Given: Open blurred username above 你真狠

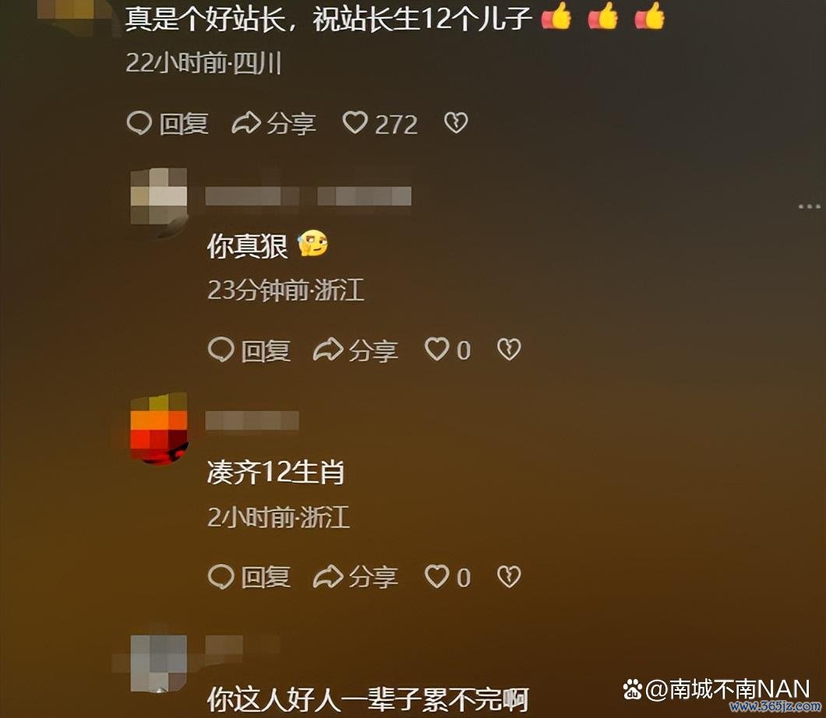Looking at the screenshot, I should [308, 196].
